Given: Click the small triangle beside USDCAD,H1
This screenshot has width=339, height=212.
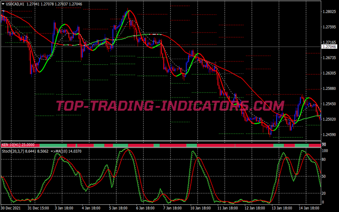Looking at the screenshot, I should pos(4,4).
